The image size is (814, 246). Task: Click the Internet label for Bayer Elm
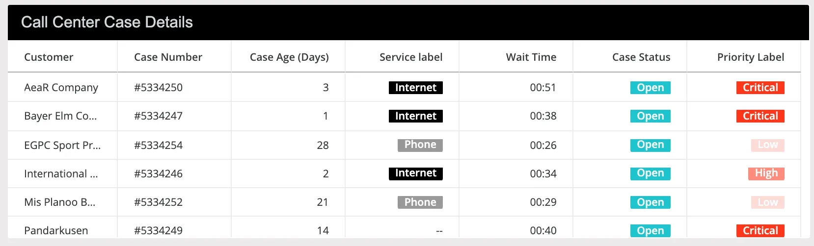[415, 116]
